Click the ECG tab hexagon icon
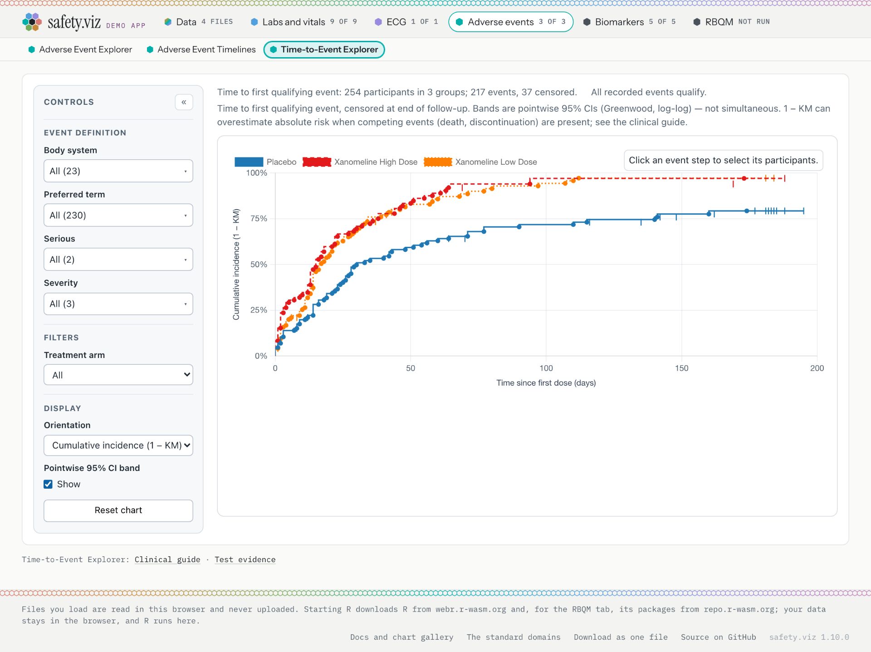The image size is (871, 652). pyautogui.click(x=378, y=22)
